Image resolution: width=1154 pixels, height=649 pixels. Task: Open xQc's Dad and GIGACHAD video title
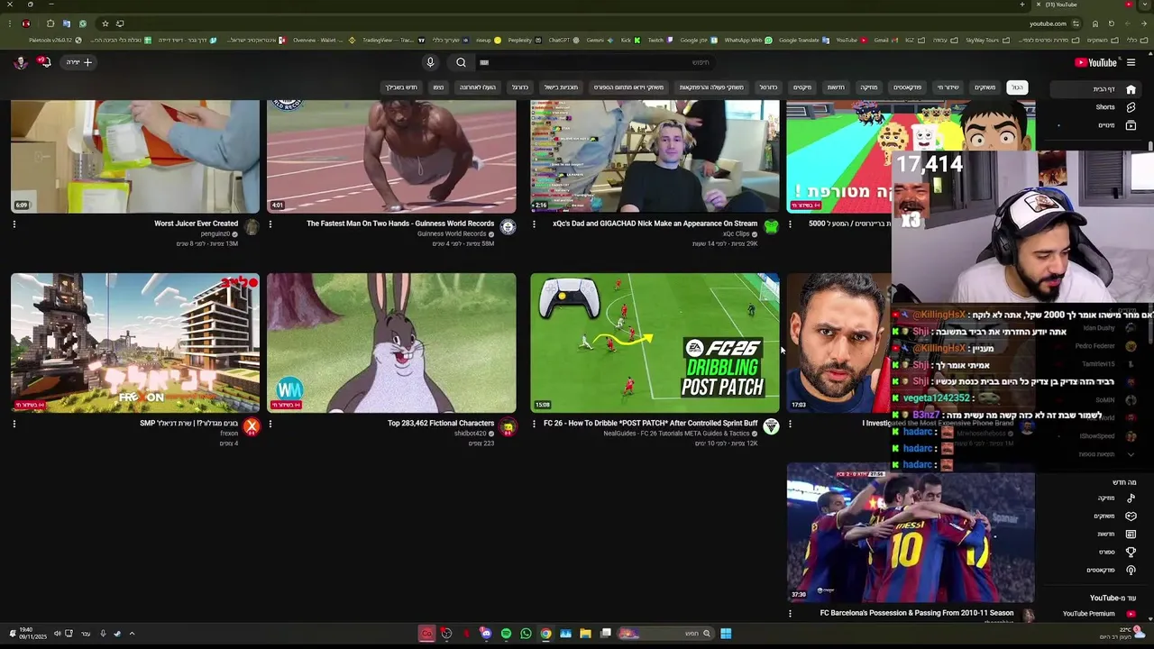point(655,224)
